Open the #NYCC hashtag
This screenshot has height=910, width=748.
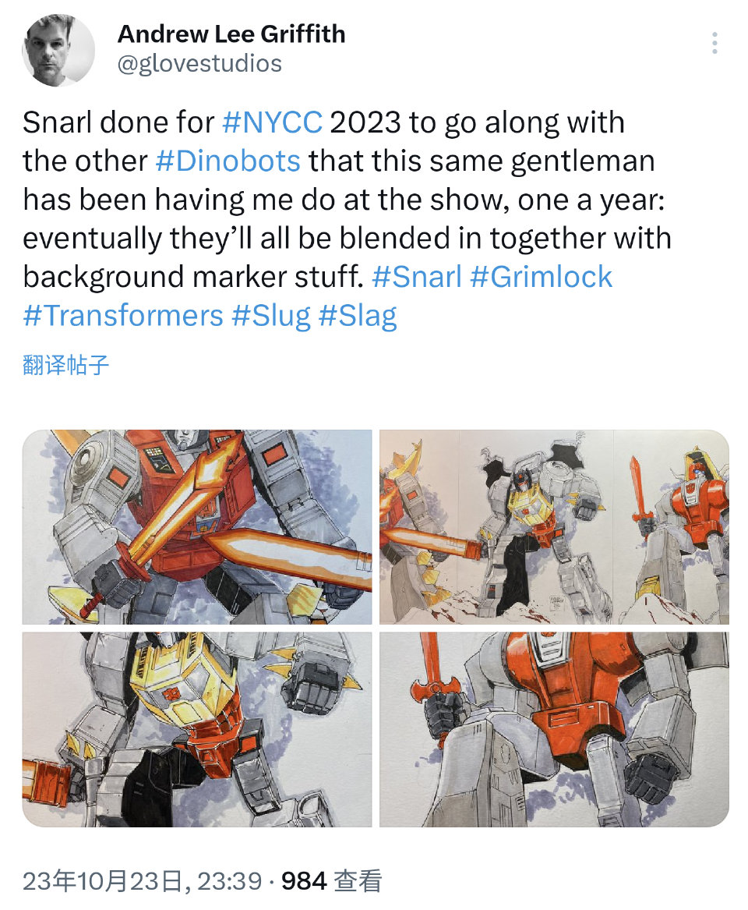tap(272, 122)
